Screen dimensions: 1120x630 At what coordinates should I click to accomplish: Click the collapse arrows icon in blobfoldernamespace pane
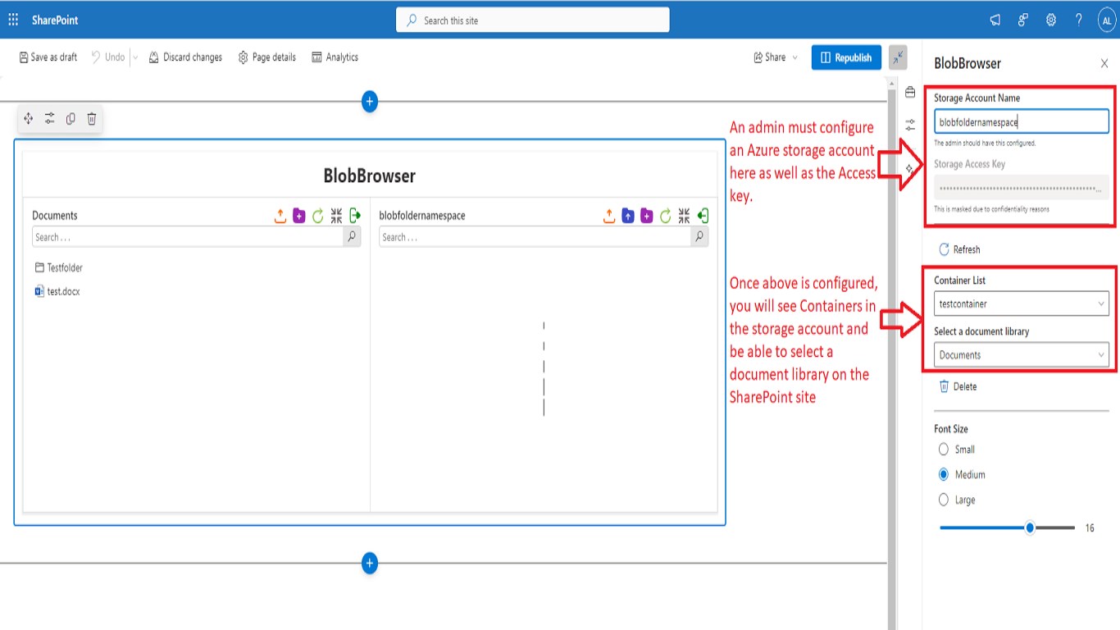(x=685, y=216)
